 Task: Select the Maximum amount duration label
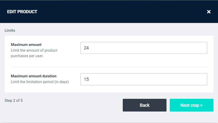[34, 76]
